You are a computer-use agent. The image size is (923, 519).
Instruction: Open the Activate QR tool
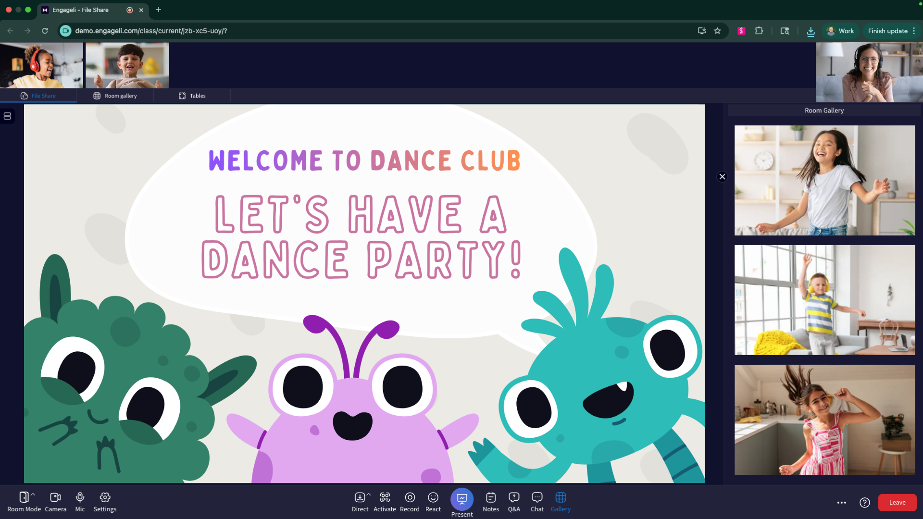(x=385, y=500)
